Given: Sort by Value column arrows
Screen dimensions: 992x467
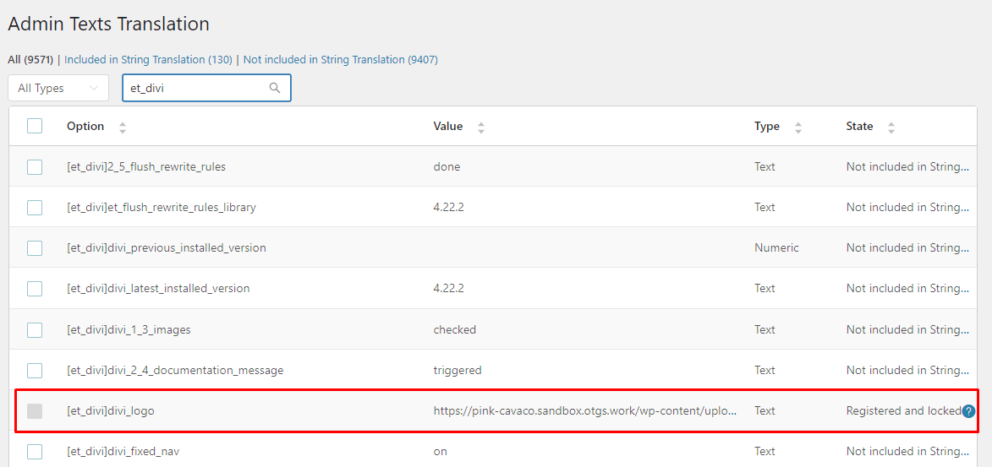Looking at the screenshot, I should point(481,127).
